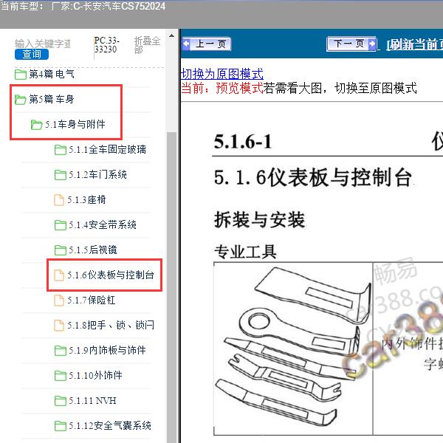Image resolution: width=443 pixels, height=443 pixels.
Task: Click the 拆装与安装 heading
Action: [259, 219]
